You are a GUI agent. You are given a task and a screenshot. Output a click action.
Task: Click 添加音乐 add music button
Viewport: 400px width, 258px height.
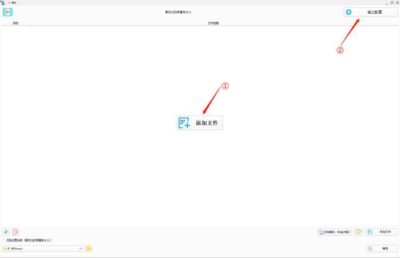pyautogui.click(x=334, y=232)
